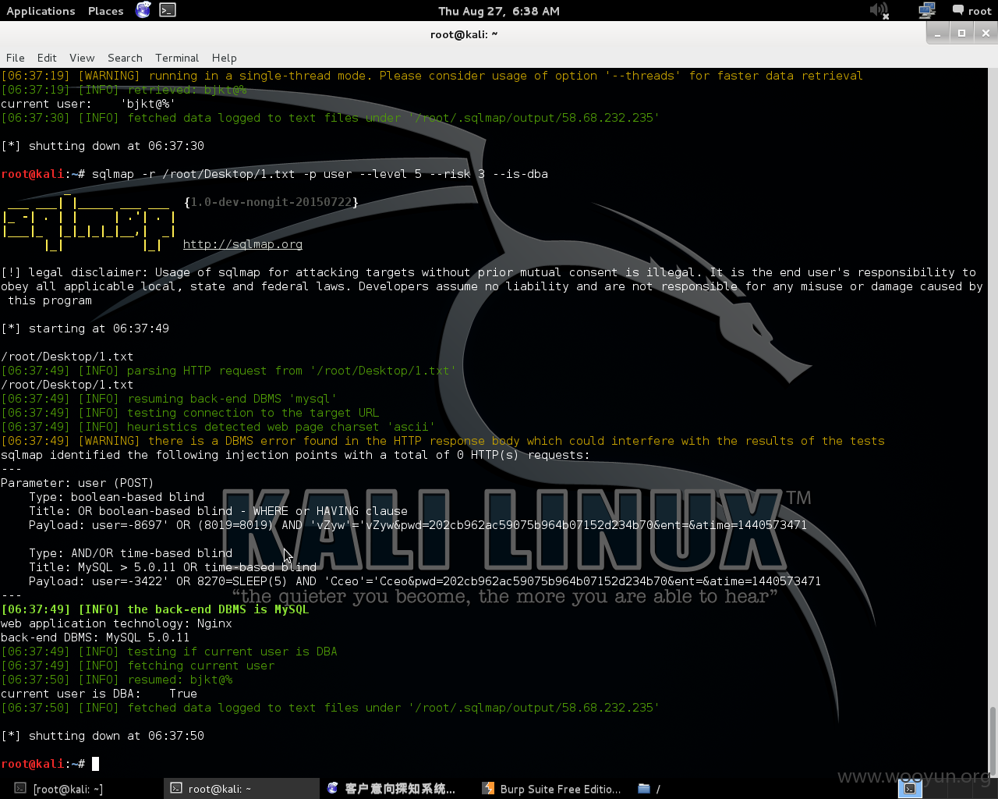
Task: Click the 1.0-dev-nongit-20150722 version text
Action: click(x=271, y=202)
